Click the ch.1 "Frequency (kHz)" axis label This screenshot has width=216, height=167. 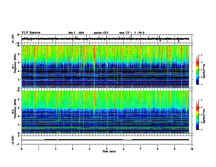coord(15,64)
